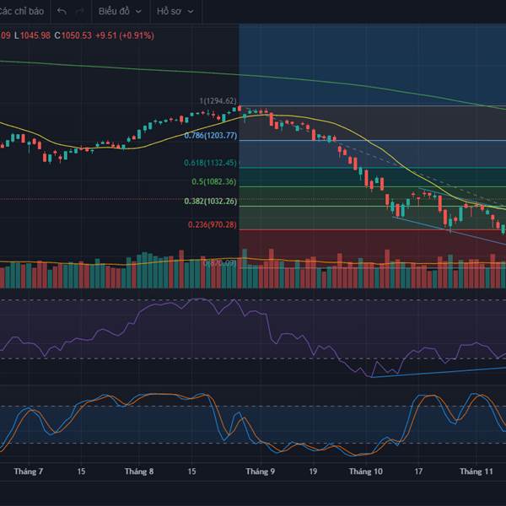This screenshot has width=506, height=506.
Task: Click the redo arrow in the toolbar
Action: pyautogui.click(x=80, y=12)
